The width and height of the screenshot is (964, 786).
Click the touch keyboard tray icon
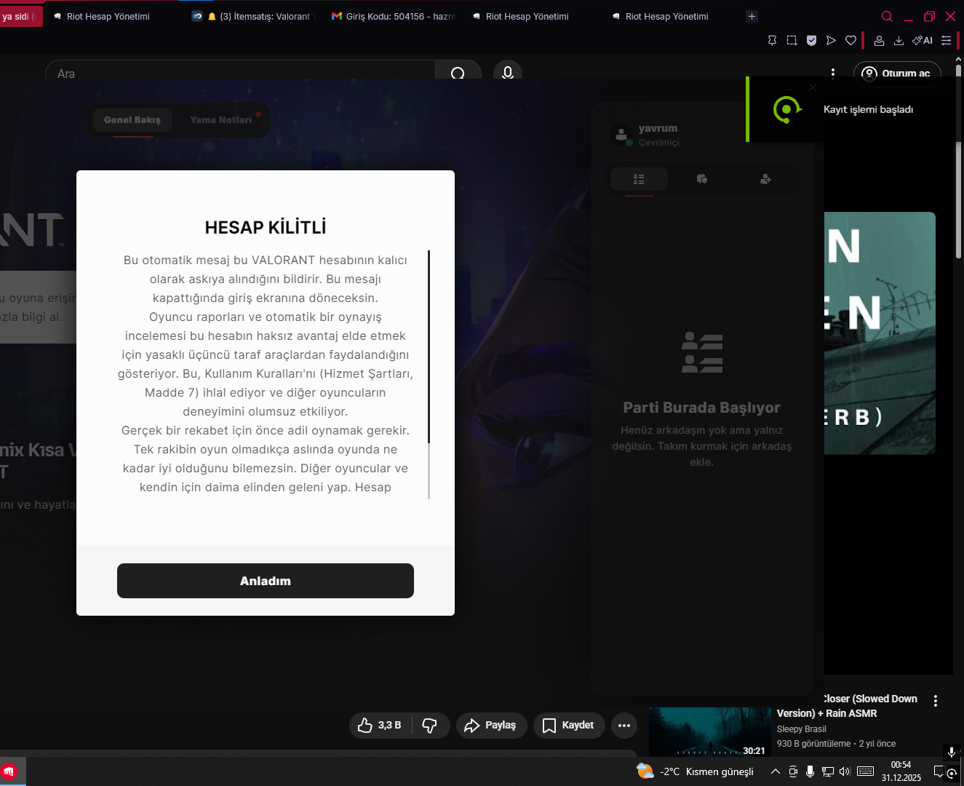click(866, 771)
